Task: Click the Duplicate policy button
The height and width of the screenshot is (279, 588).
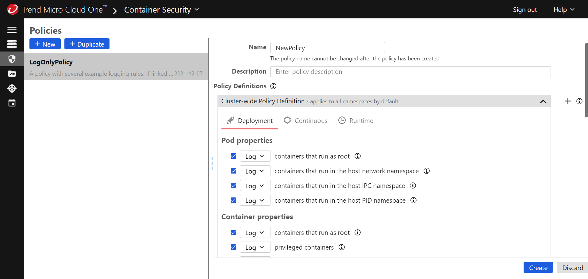Action: 87,44
